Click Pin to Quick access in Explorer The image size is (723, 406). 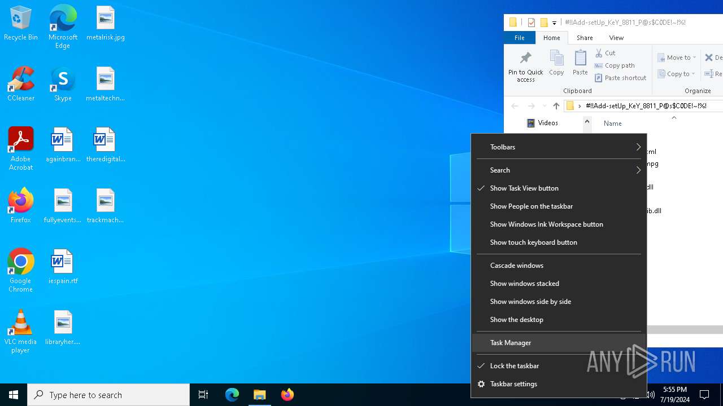pos(525,67)
